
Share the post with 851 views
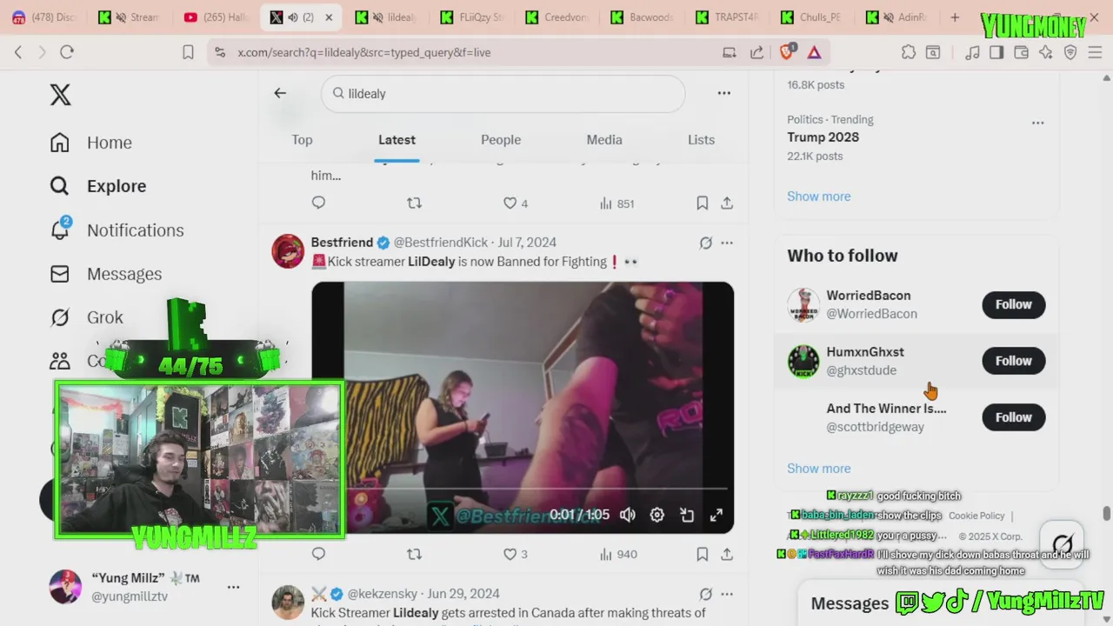tap(727, 203)
